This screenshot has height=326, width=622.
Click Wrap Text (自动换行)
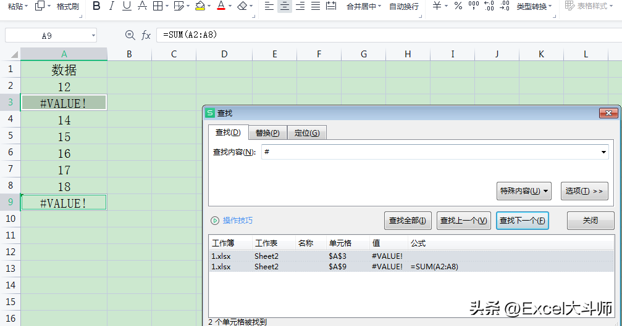tap(404, 6)
